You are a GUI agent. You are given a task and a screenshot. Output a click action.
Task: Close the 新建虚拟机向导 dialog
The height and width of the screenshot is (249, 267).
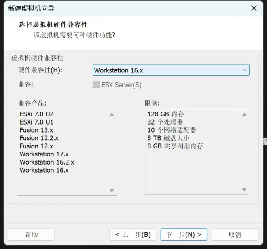[x=254, y=8]
